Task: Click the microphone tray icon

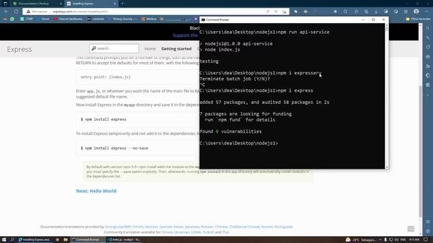Action: click(386, 240)
